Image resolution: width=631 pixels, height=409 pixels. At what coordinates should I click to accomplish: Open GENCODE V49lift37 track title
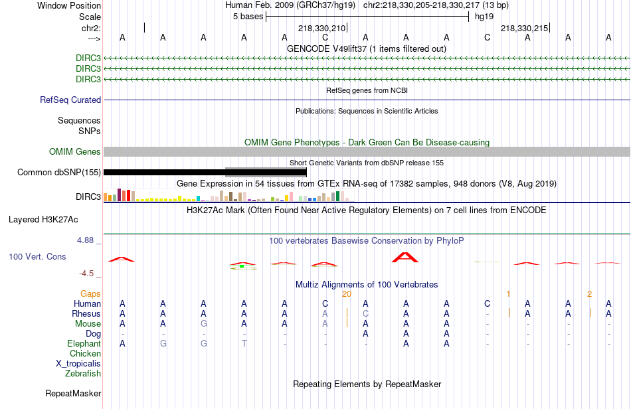point(367,48)
